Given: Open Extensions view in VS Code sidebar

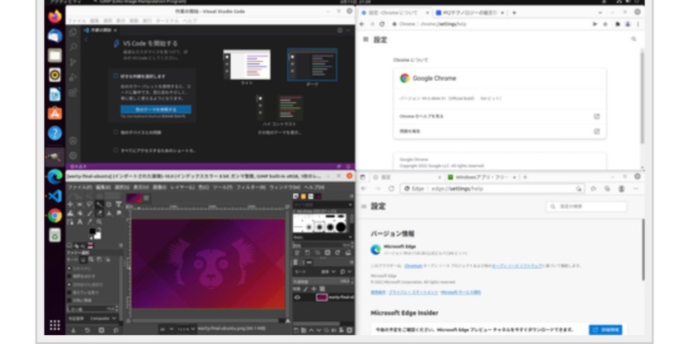Looking at the screenshot, I should (x=73, y=92).
